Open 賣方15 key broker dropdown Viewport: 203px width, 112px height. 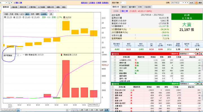point(188,84)
